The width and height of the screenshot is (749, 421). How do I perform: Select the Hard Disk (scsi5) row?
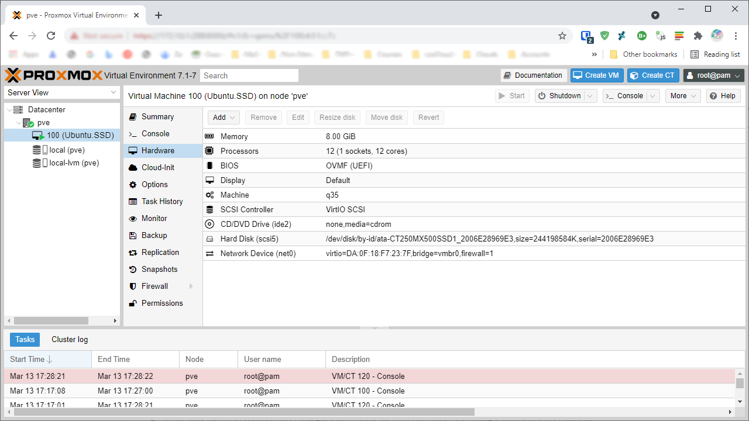tap(474, 239)
